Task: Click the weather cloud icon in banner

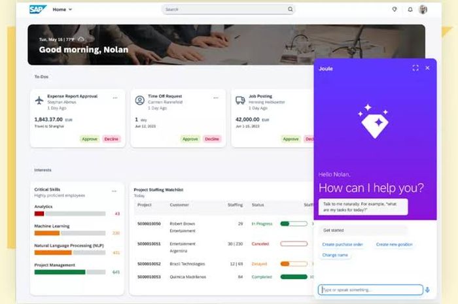Action: tap(81, 39)
